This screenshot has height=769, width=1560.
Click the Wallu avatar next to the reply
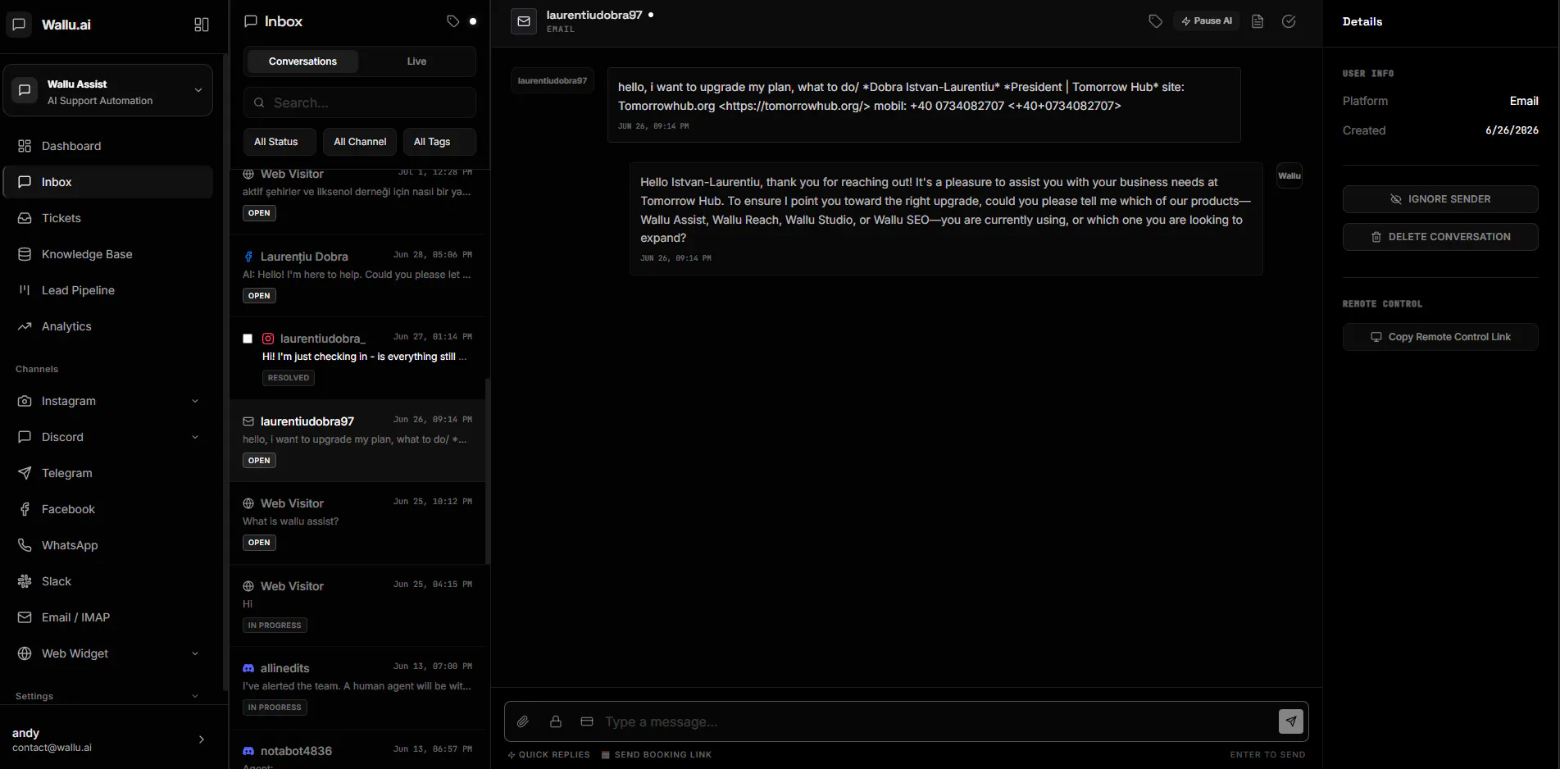(x=1289, y=175)
